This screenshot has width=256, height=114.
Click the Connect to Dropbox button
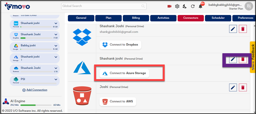coord(120,45)
